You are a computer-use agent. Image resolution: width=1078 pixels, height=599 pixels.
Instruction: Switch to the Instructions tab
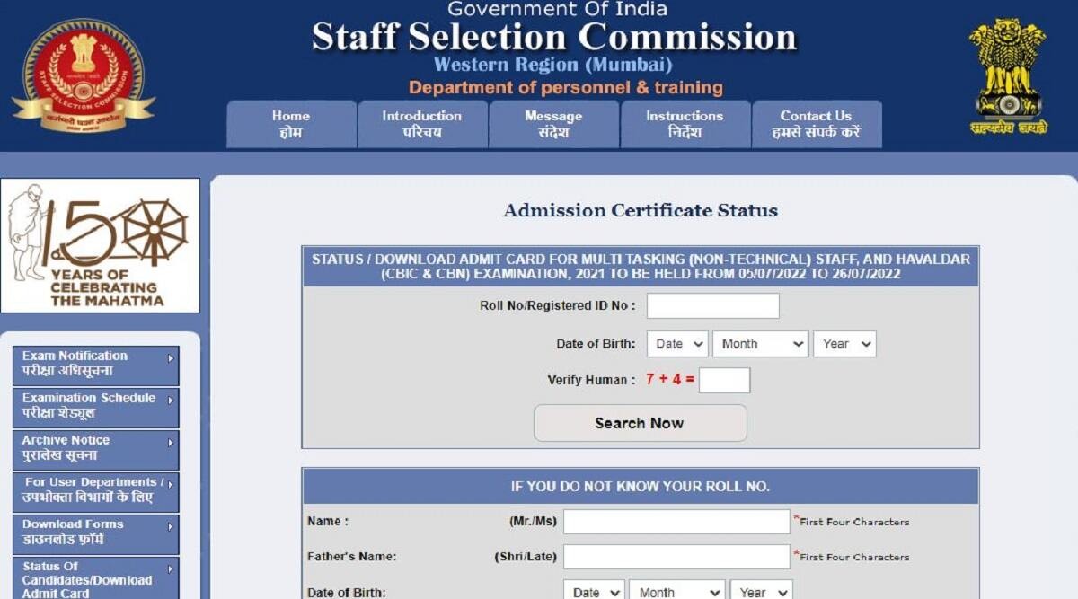[x=685, y=124]
